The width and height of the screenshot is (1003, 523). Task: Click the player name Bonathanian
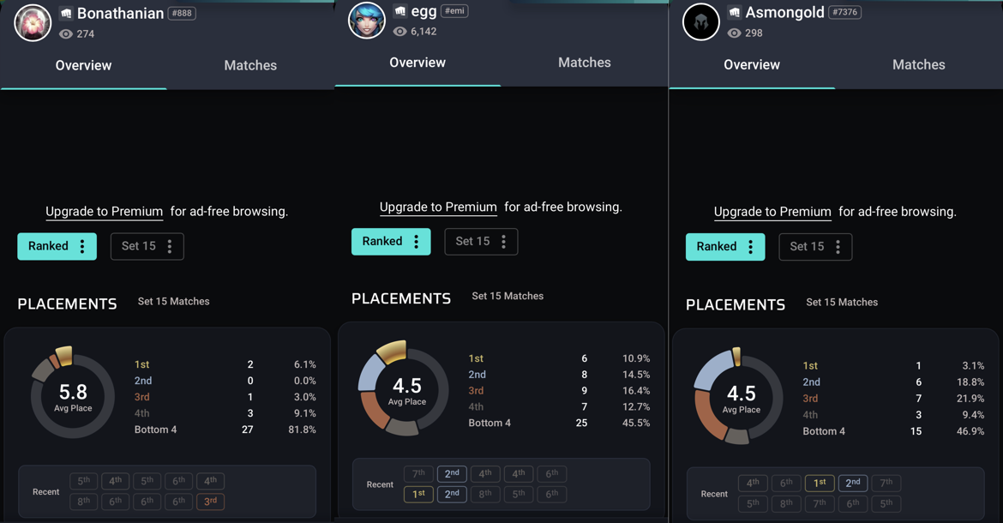(120, 14)
